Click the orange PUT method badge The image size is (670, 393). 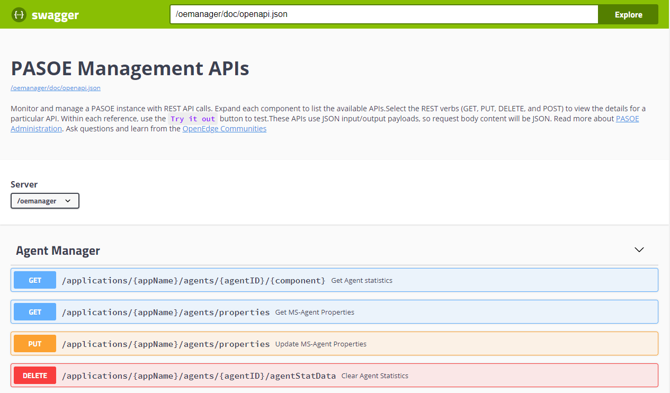(35, 344)
